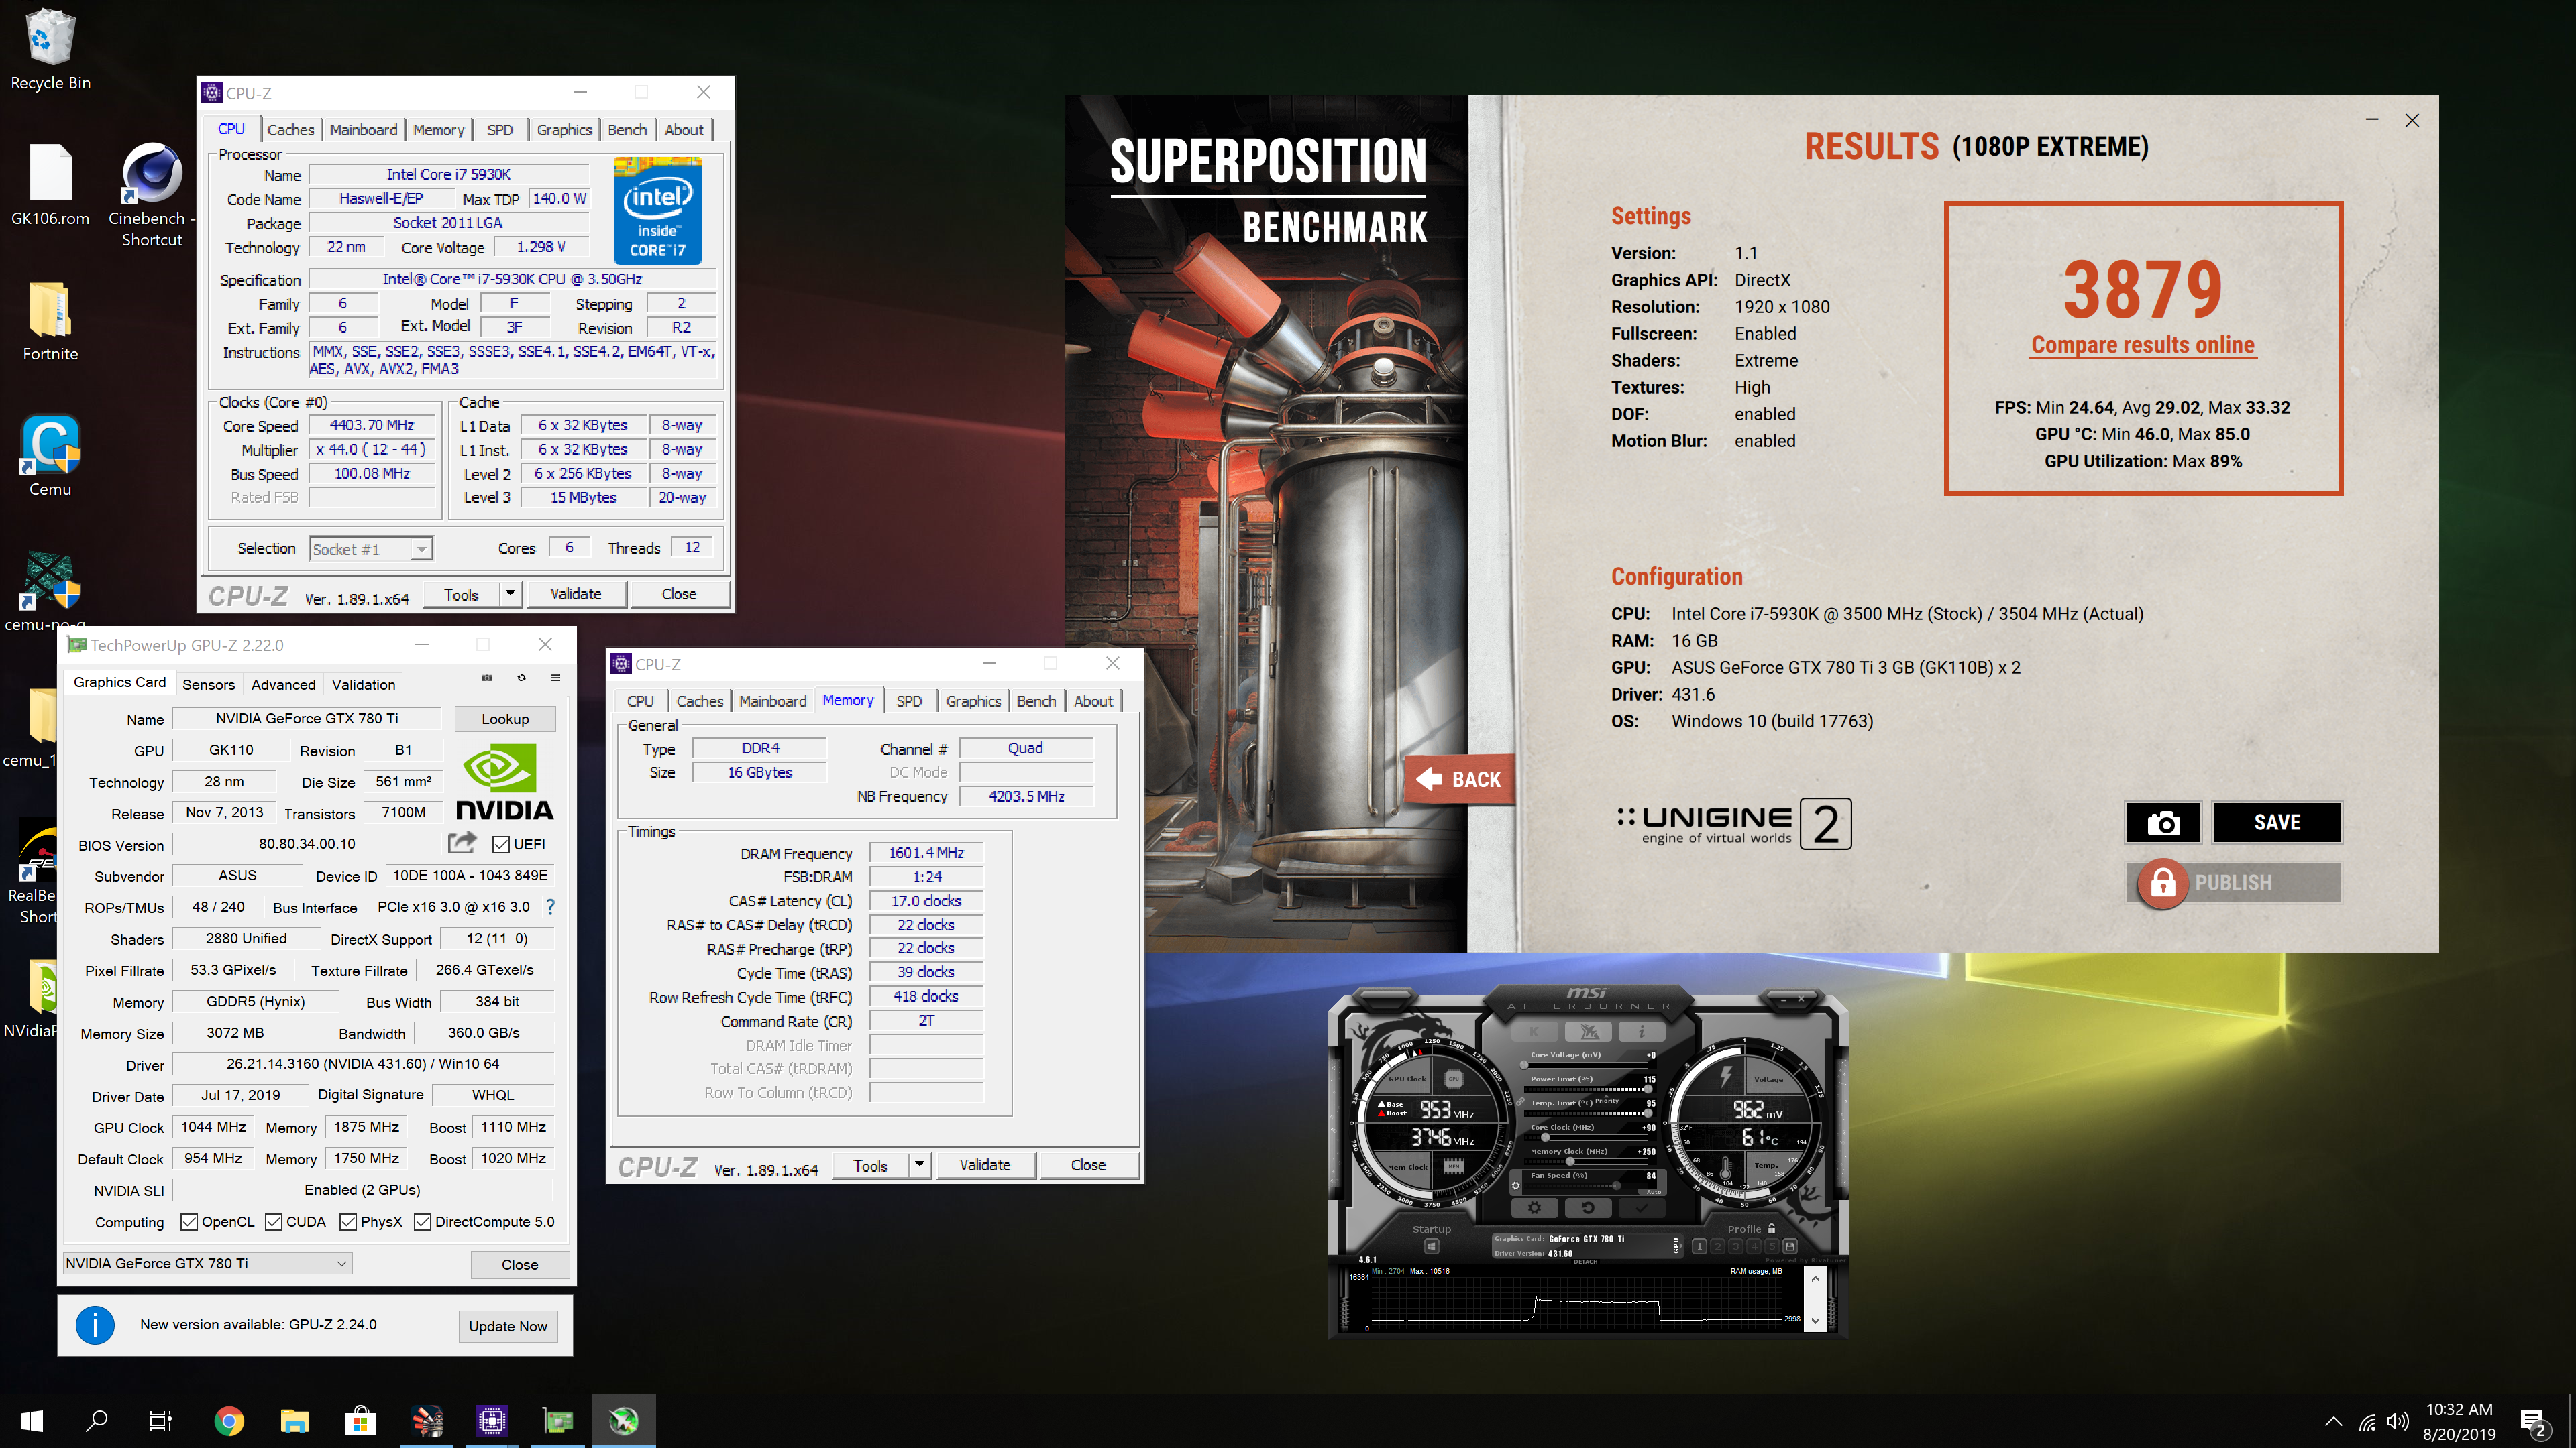
Task: Open Afterburner information i button
Action: [x=1642, y=1032]
